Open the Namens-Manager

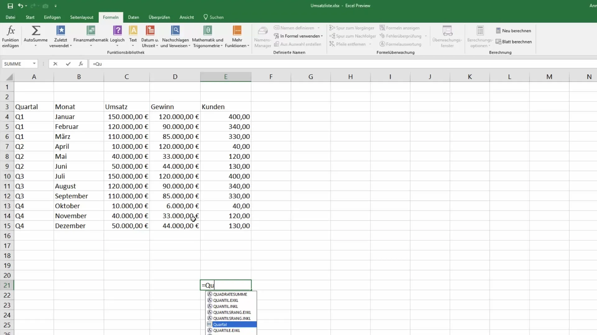[x=263, y=37]
